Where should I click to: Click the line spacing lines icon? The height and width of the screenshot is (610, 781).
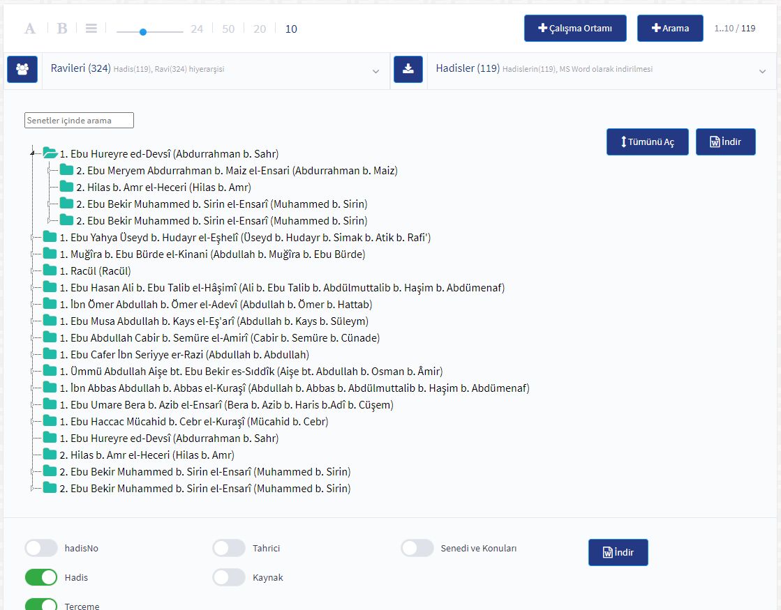91,29
